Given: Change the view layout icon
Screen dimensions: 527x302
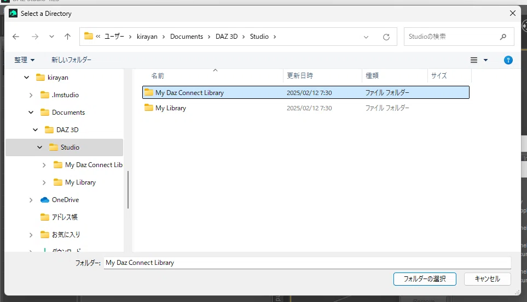Looking at the screenshot, I should (x=474, y=60).
